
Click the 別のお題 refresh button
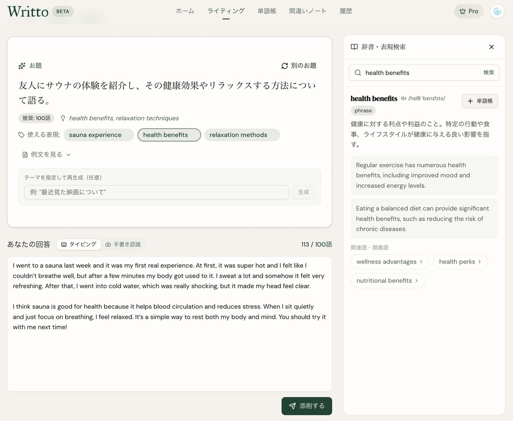point(299,66)
